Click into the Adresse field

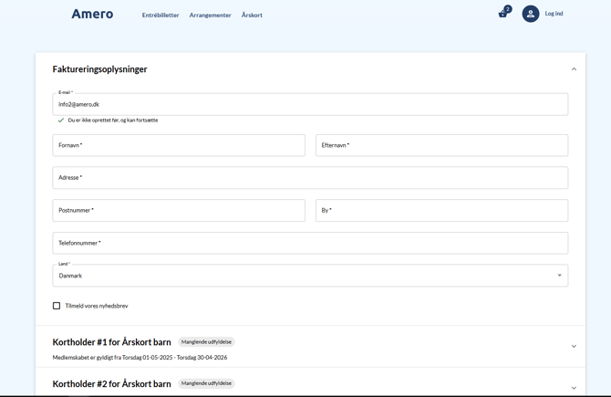click(310, 178)
